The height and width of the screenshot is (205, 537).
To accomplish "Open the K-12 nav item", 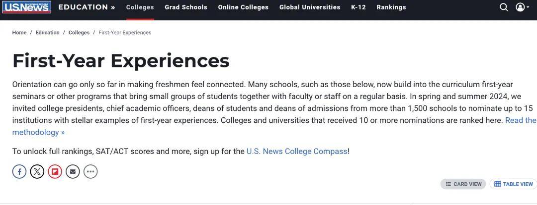I will (358, 7).
